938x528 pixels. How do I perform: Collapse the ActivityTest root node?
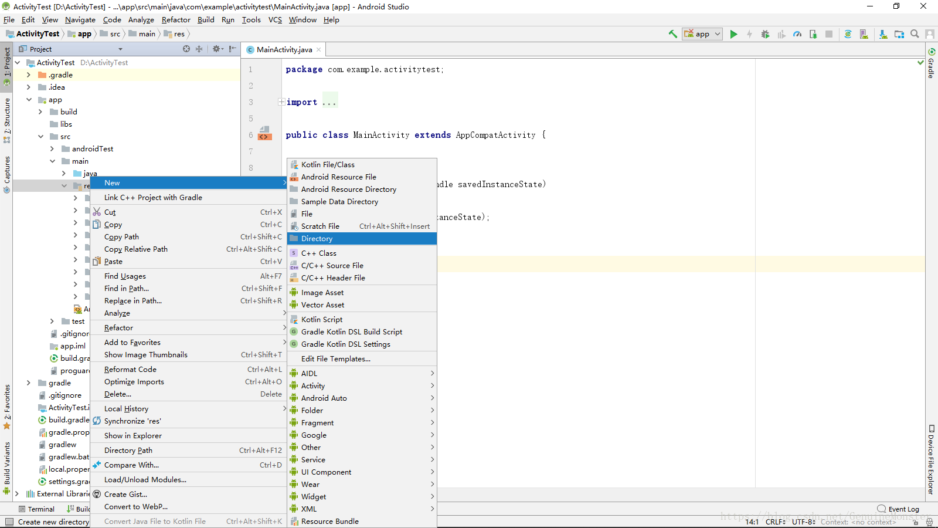(17, 63)
